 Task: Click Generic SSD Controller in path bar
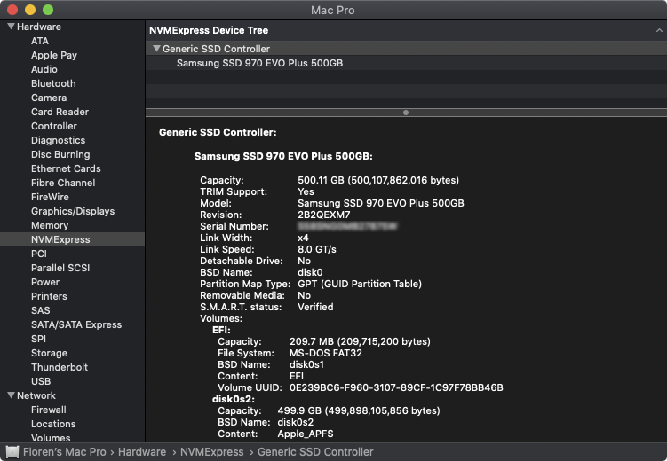pos(315,452)
